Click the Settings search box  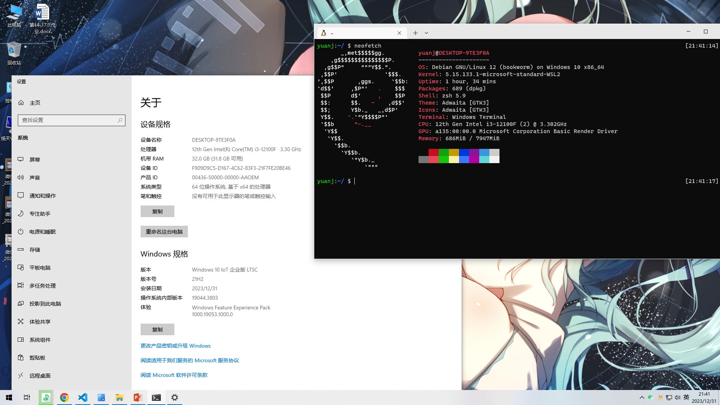tap(71, 120)
